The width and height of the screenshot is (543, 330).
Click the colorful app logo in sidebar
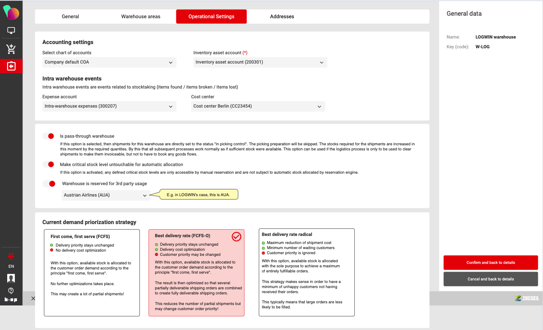click(x=11, y=12)
